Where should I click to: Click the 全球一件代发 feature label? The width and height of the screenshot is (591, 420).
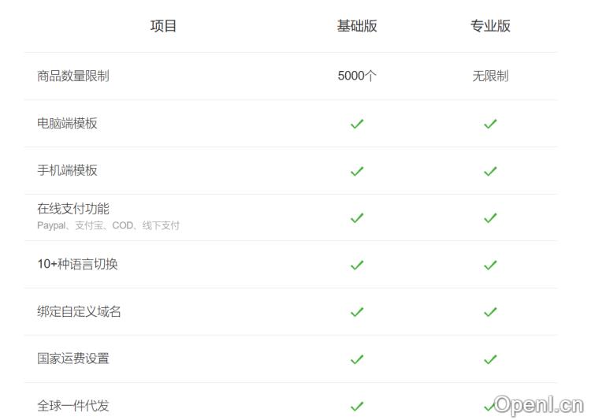[73, 406]
